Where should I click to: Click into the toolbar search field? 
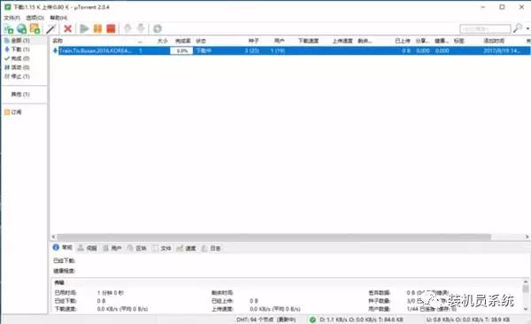tap(485, 29)
